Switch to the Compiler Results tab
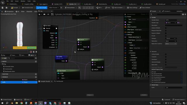Viewport: 187px width, 105px height. 45,81
